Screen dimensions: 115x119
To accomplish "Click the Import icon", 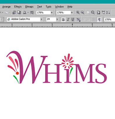I will (14, 13).
